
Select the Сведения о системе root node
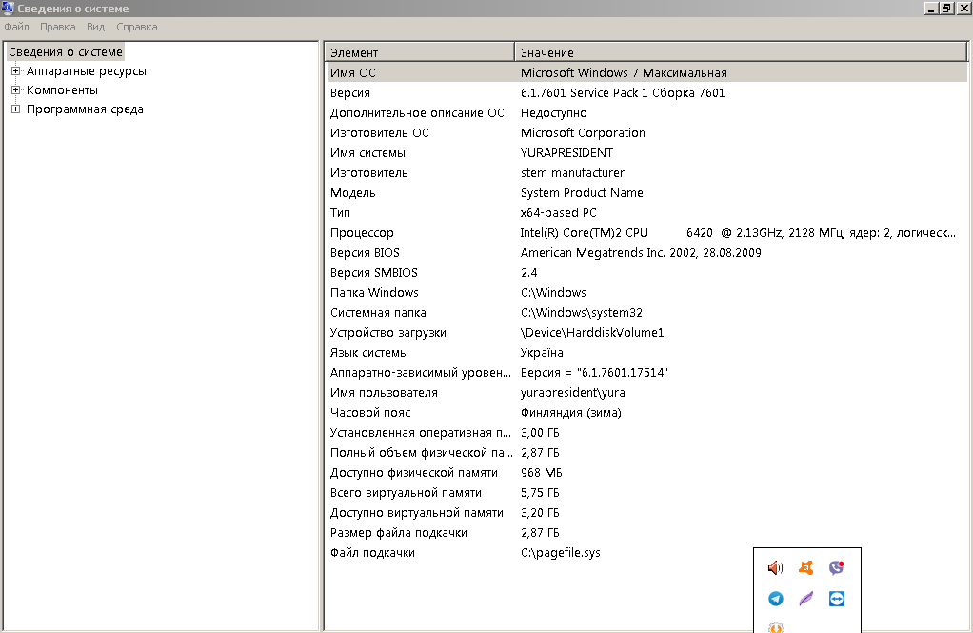pyautogui.click(x=65, y=52)
